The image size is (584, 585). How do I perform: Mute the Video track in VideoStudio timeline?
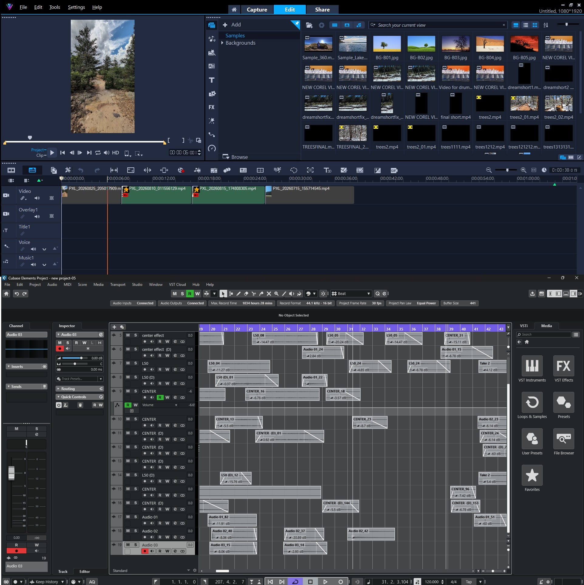coord(37,198)
